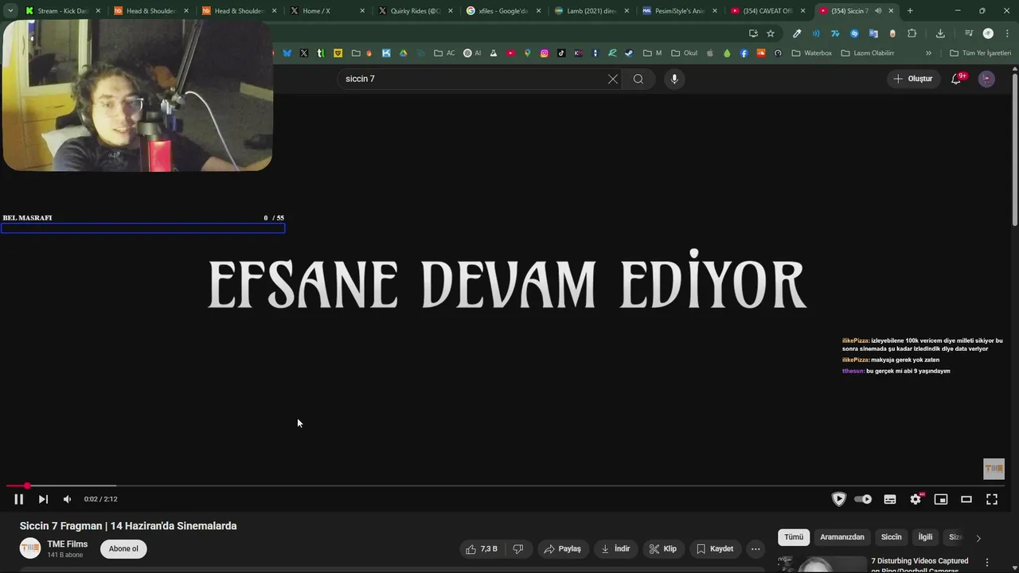
Task: Open the Oluştur create menu
Action: [912, 79]
